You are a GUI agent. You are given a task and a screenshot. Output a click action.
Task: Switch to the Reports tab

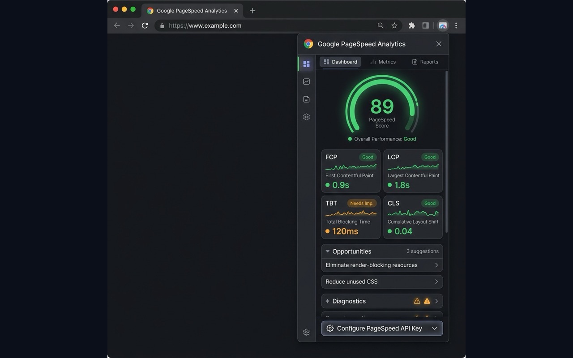point(425,62)
